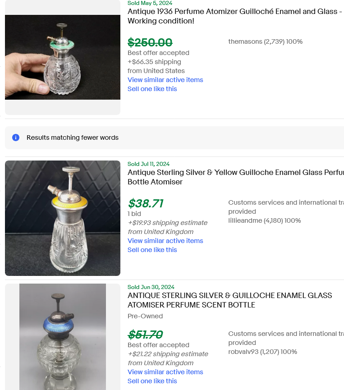
Task: Click 'Sell one like this' under the blue enamel atomiser
Action: 152,381
